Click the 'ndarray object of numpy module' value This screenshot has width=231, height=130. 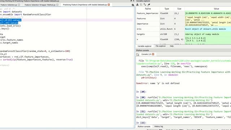[202, 34]
